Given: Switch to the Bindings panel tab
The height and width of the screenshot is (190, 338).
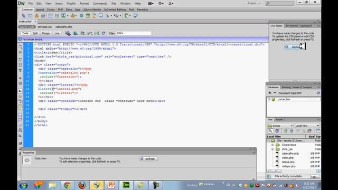Looking at the screenshot, I should tap(286, 87).
